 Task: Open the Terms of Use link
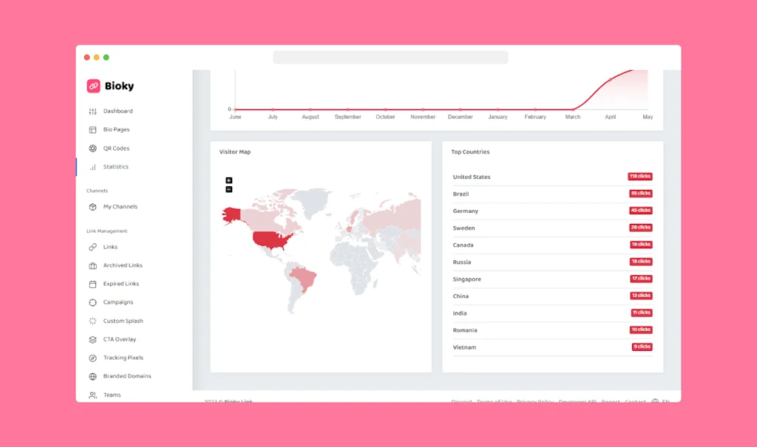click(494, 402)
